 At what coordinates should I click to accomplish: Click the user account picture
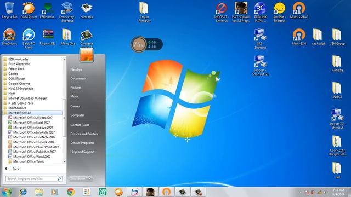pyautogui.click(x=87, y=55)
